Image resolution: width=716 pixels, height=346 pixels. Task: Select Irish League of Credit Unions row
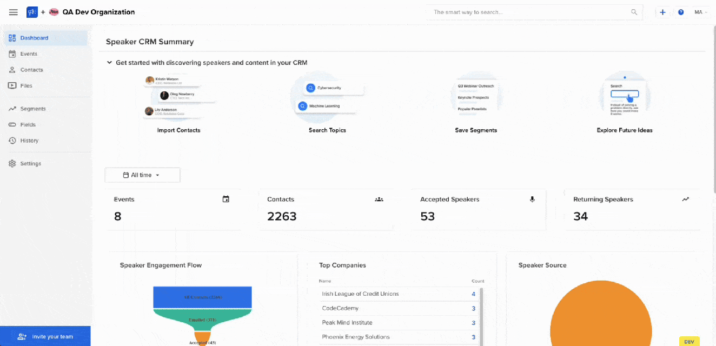[398, 294]
